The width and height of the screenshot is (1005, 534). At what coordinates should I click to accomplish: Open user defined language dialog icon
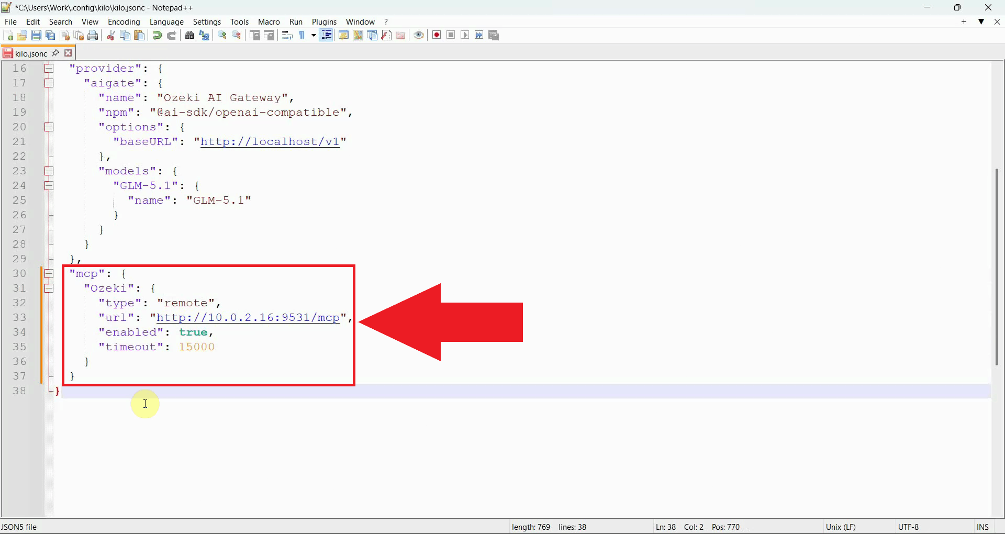tap(343, 35)
